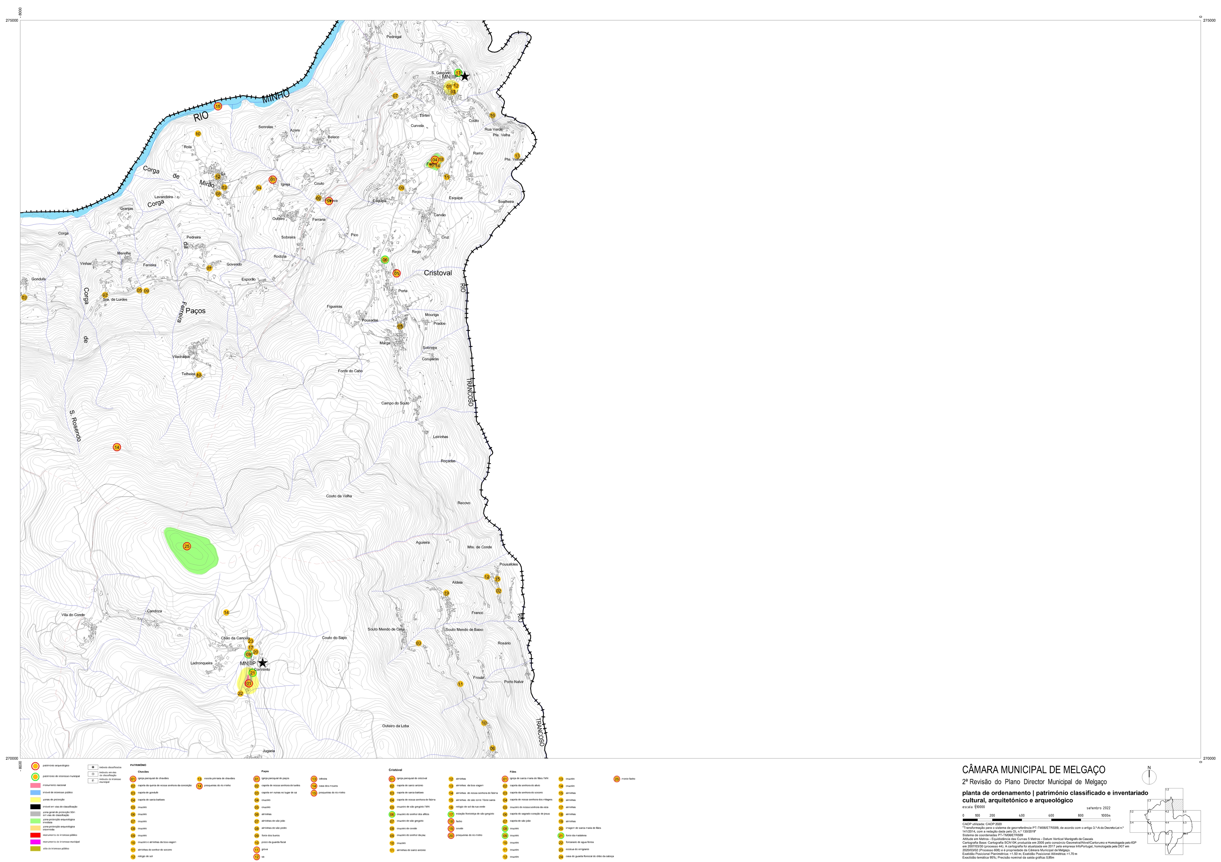
Task: Click the património de interesse municipal symbol
Action: click(x=35, y=777)
